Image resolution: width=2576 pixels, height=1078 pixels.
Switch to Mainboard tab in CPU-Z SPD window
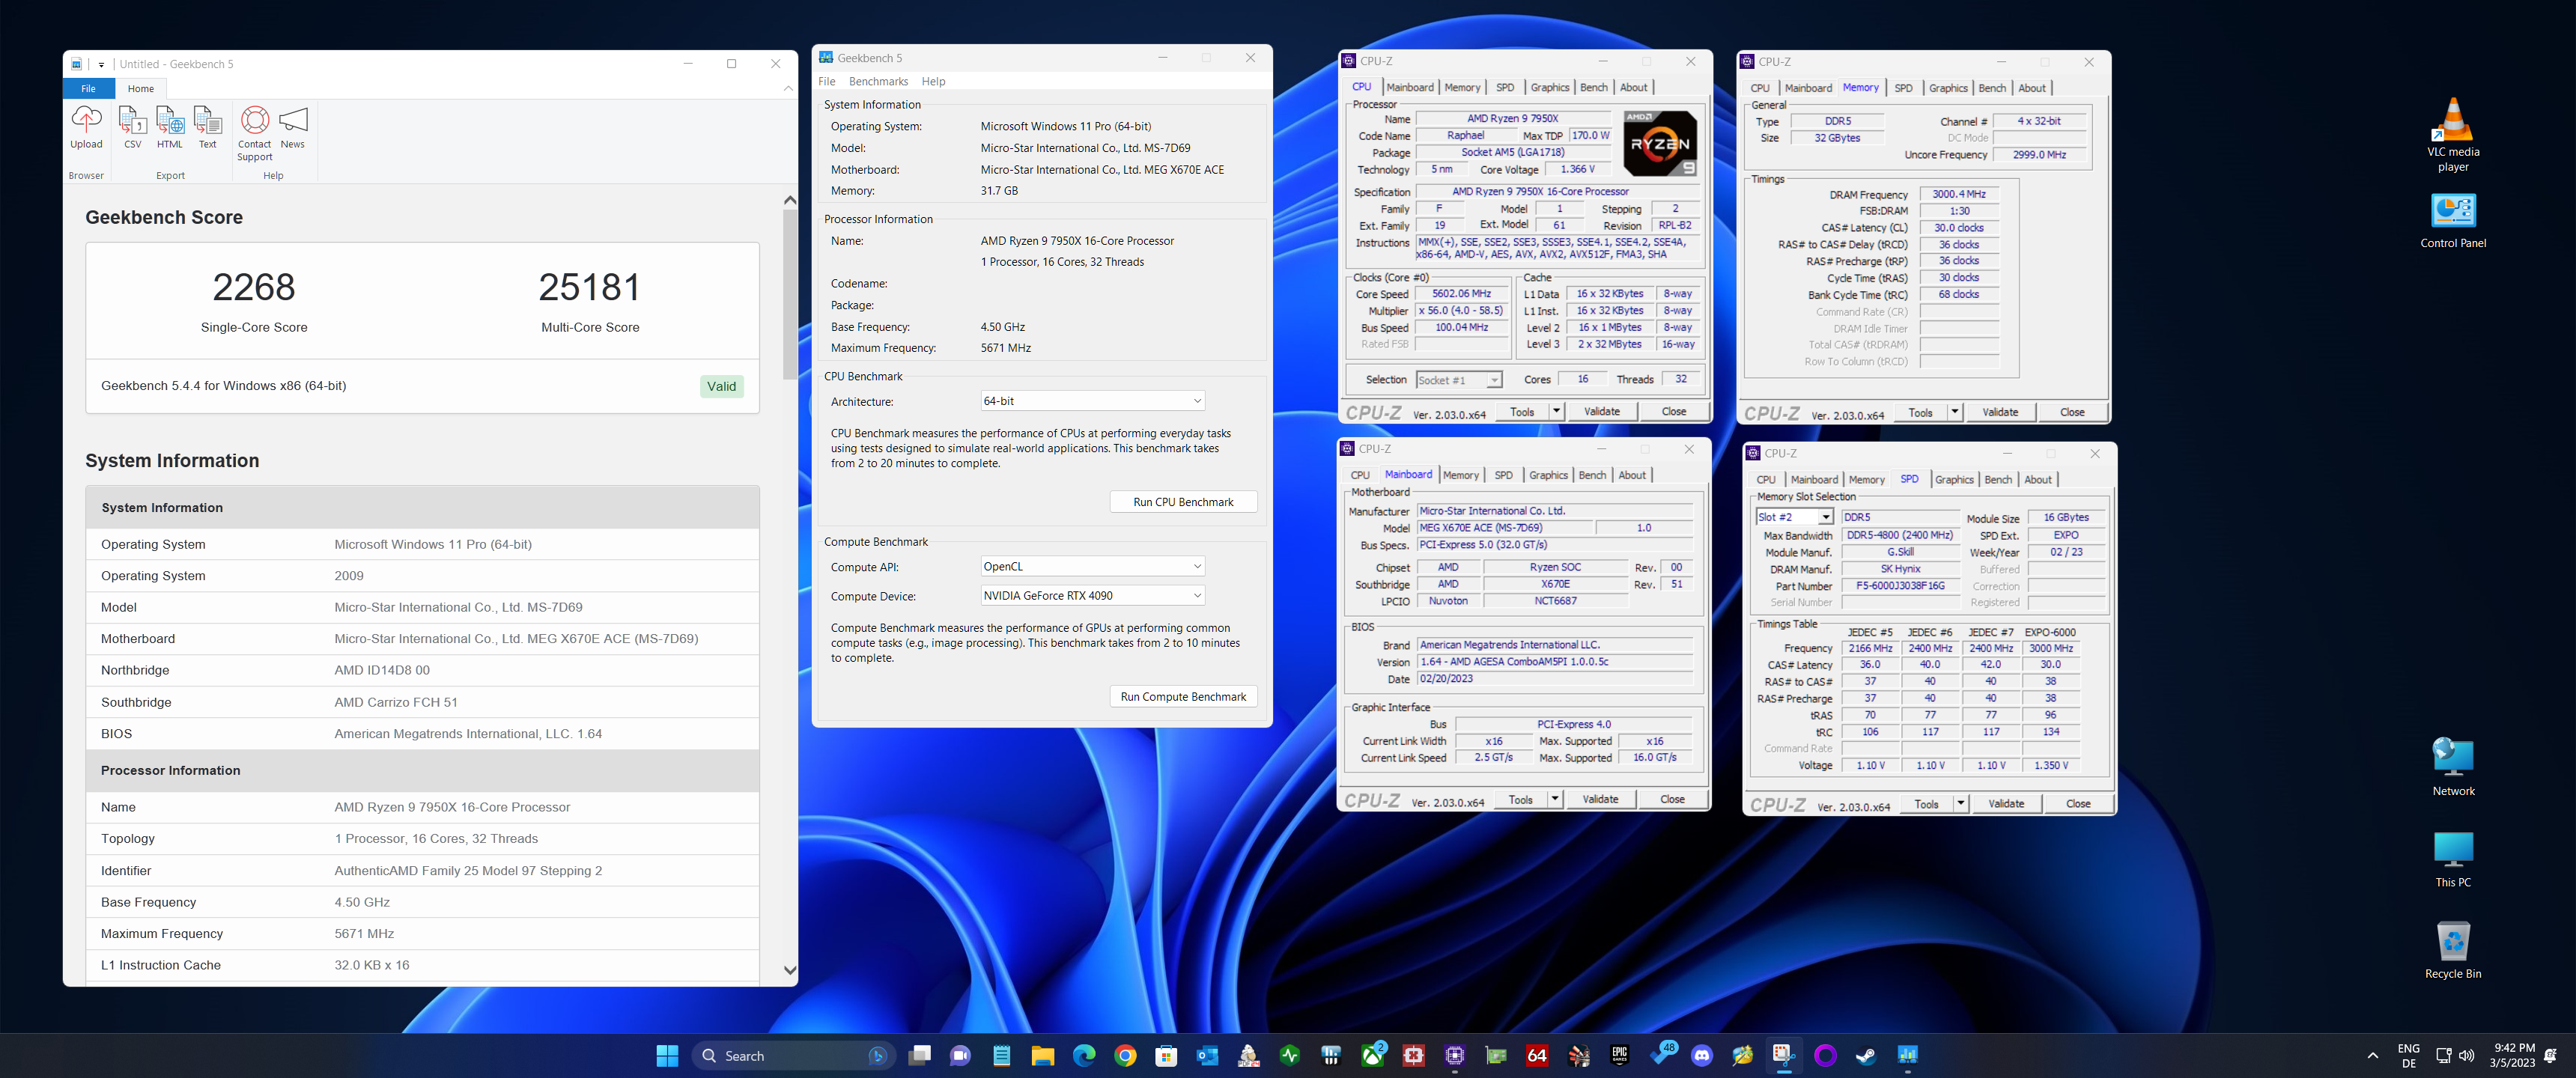(1814, 480)
